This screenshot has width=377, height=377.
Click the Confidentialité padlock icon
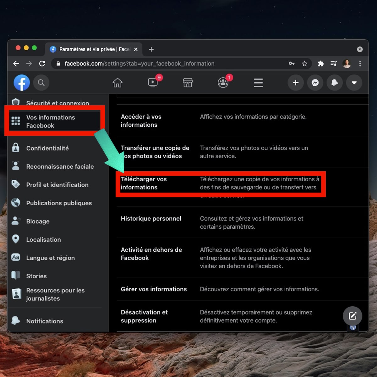point(16,147)
